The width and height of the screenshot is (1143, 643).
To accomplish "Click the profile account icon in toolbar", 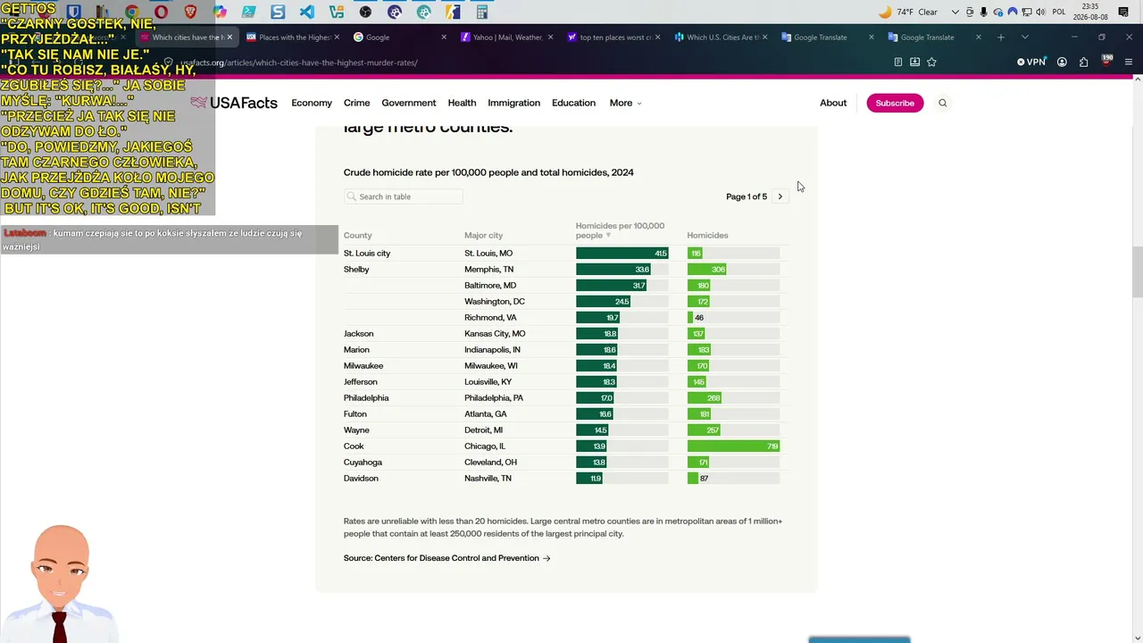I will pyautogui.click(x=1062, y=63).
